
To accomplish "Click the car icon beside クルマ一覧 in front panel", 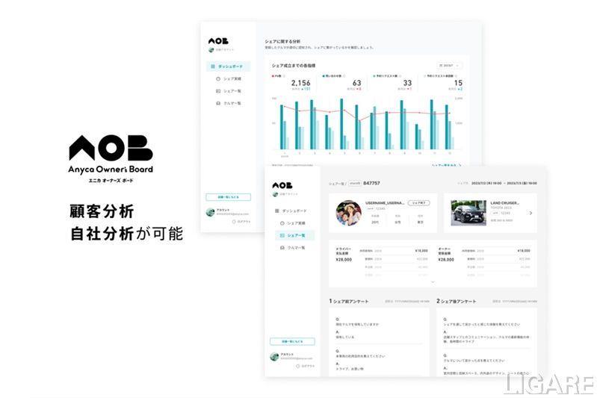I will tap(281, 247).
